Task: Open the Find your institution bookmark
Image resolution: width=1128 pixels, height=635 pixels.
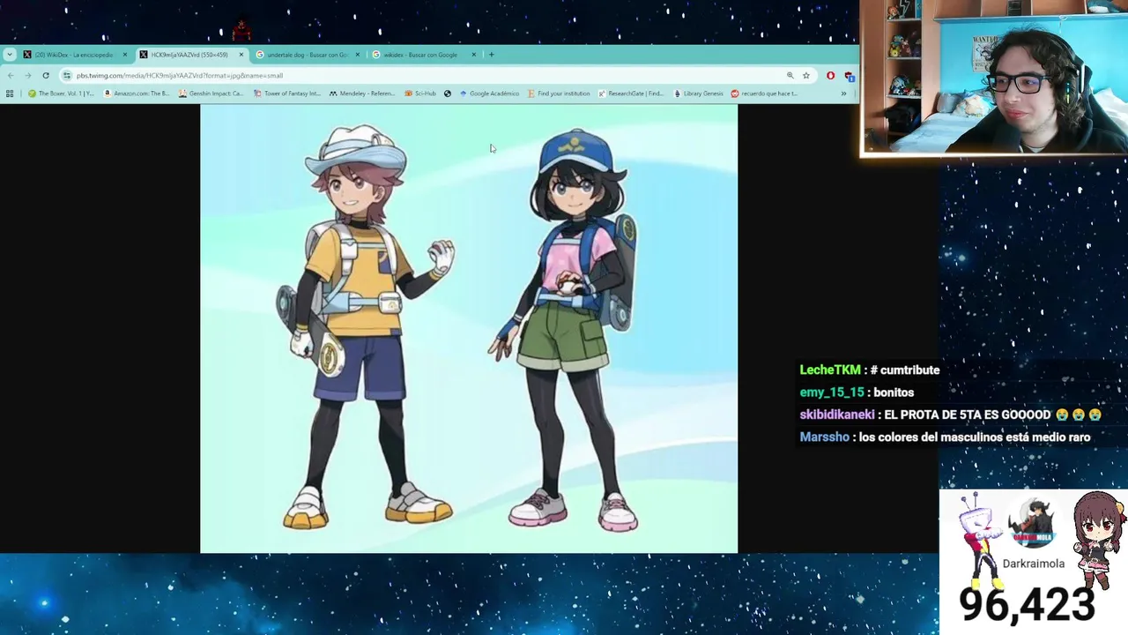Action: tap(558, 93)
